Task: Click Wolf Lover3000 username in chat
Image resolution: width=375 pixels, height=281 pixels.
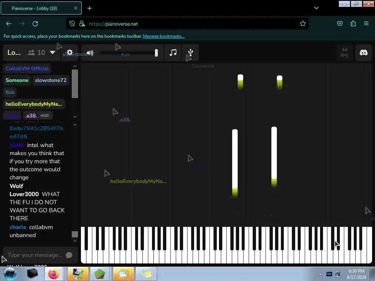Action: click(x=24, y=190)
